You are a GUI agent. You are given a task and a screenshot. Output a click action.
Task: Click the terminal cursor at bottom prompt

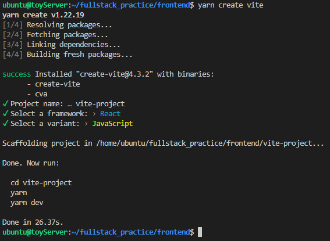[x=200, y=232]
